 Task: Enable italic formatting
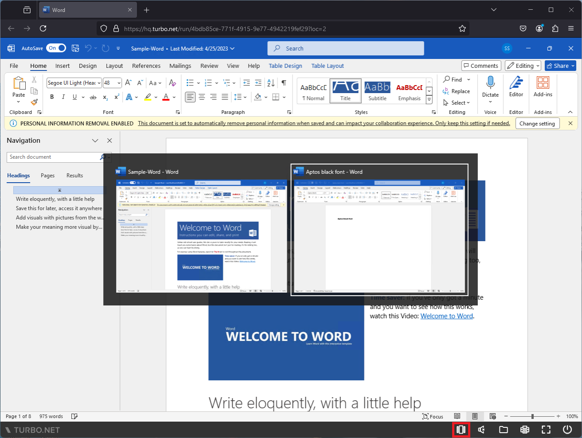(x=62, y=97)
